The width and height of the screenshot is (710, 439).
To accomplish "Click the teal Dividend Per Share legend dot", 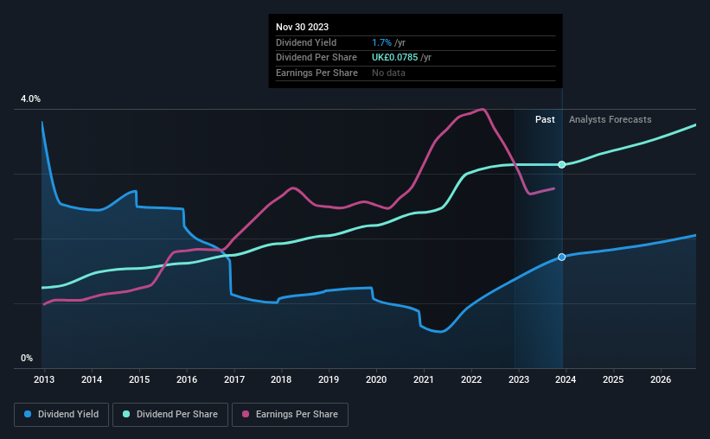I will 126,414.
